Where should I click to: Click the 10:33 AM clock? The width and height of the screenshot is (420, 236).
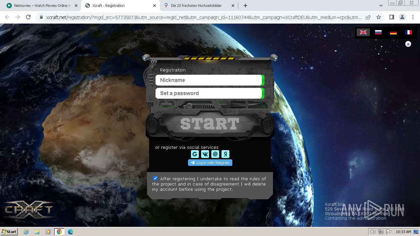403,232
